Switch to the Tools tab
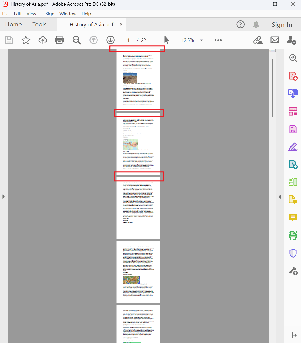This screenshot has width=301, height=343. [x=39, y=24]
